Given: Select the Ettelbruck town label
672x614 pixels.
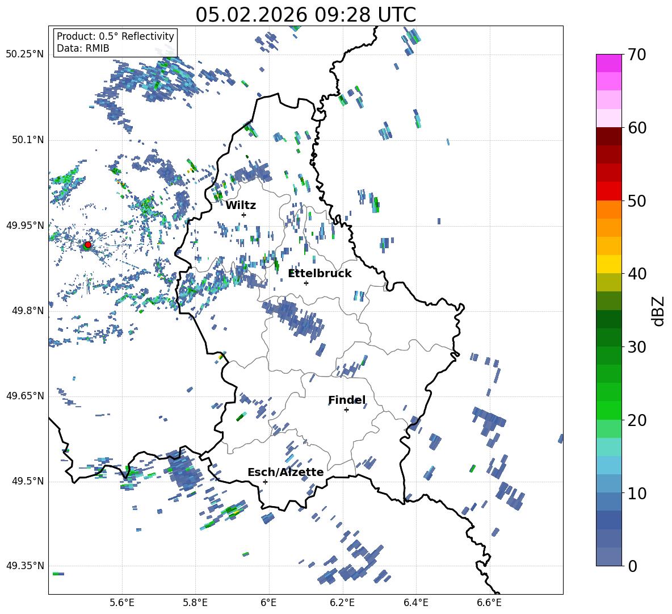Looking at the screenshot, I should [x=320, y=273].
